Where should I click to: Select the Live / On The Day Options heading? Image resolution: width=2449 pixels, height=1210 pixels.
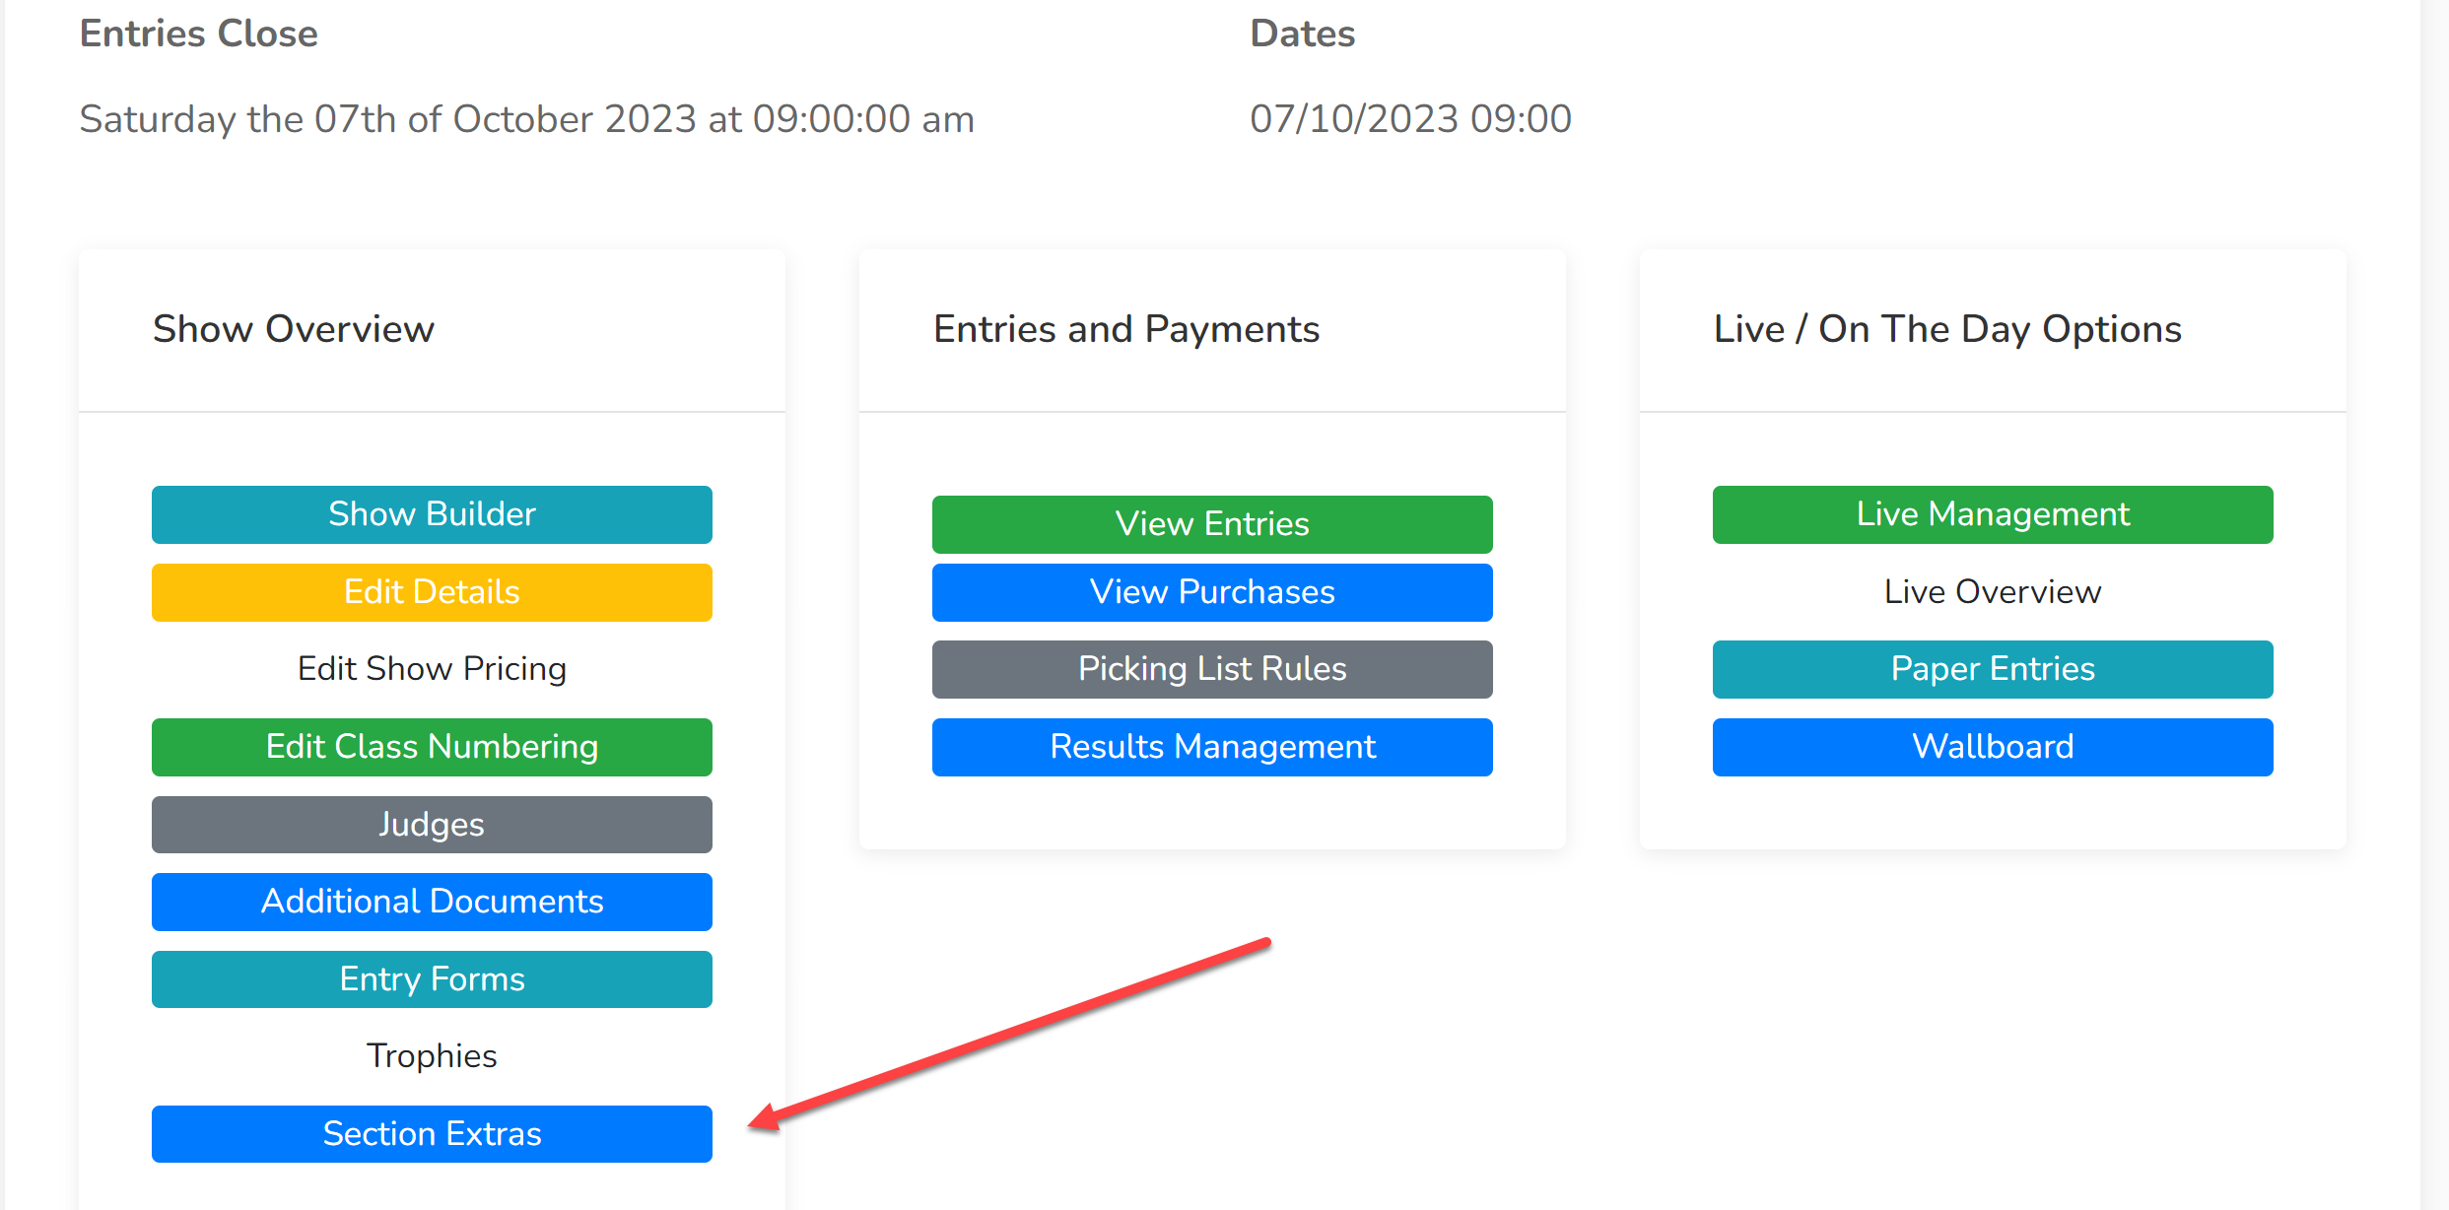tap(1947, 329)
